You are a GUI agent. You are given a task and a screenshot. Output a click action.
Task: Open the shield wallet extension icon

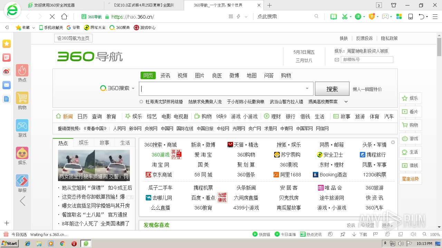coord(372,17)
